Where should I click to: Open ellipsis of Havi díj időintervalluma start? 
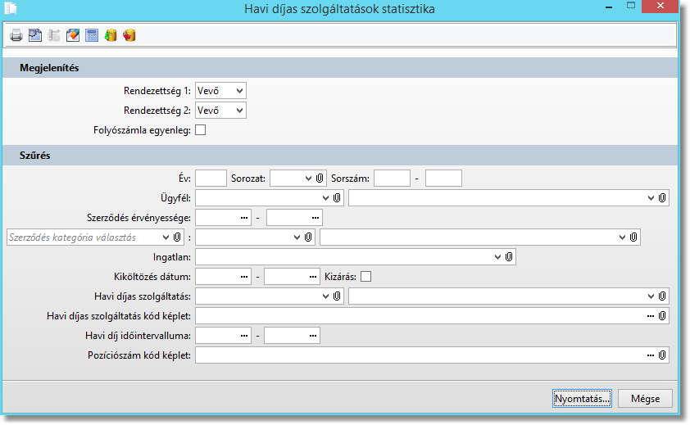[x=244, y=336]
